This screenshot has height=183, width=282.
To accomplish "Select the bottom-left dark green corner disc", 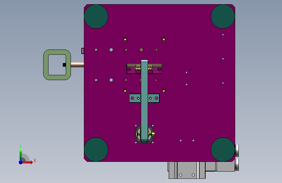I will tap(96, 149).
